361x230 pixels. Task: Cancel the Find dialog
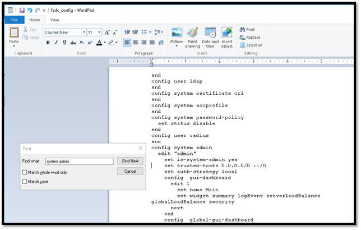130,171
